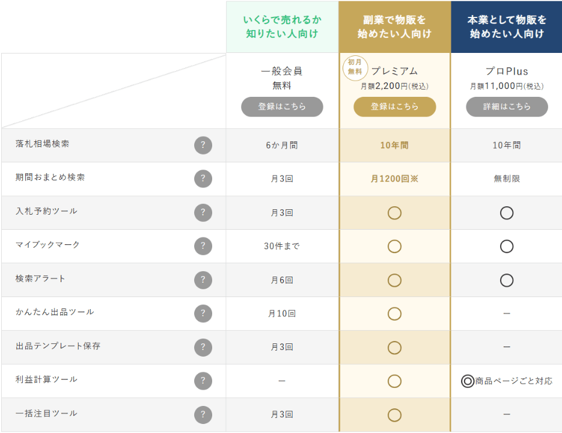
Task: Click question mark next to 入札予約ツール
Action: coord(203,212)
